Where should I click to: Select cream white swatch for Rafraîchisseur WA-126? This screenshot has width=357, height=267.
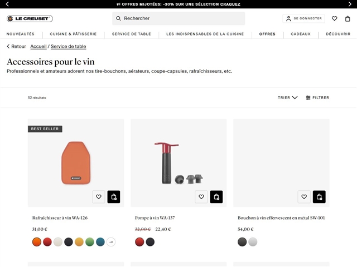(58, 242)
